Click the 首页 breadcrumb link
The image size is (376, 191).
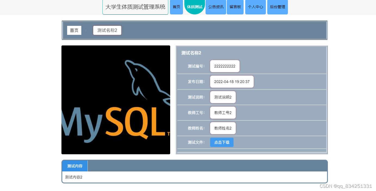pyautogui.click(x=74, y=30)
